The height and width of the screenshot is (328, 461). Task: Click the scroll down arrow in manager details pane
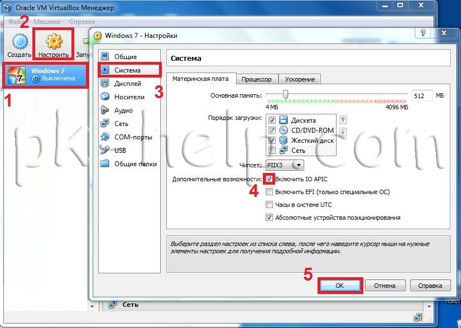[x=429, y=307]
